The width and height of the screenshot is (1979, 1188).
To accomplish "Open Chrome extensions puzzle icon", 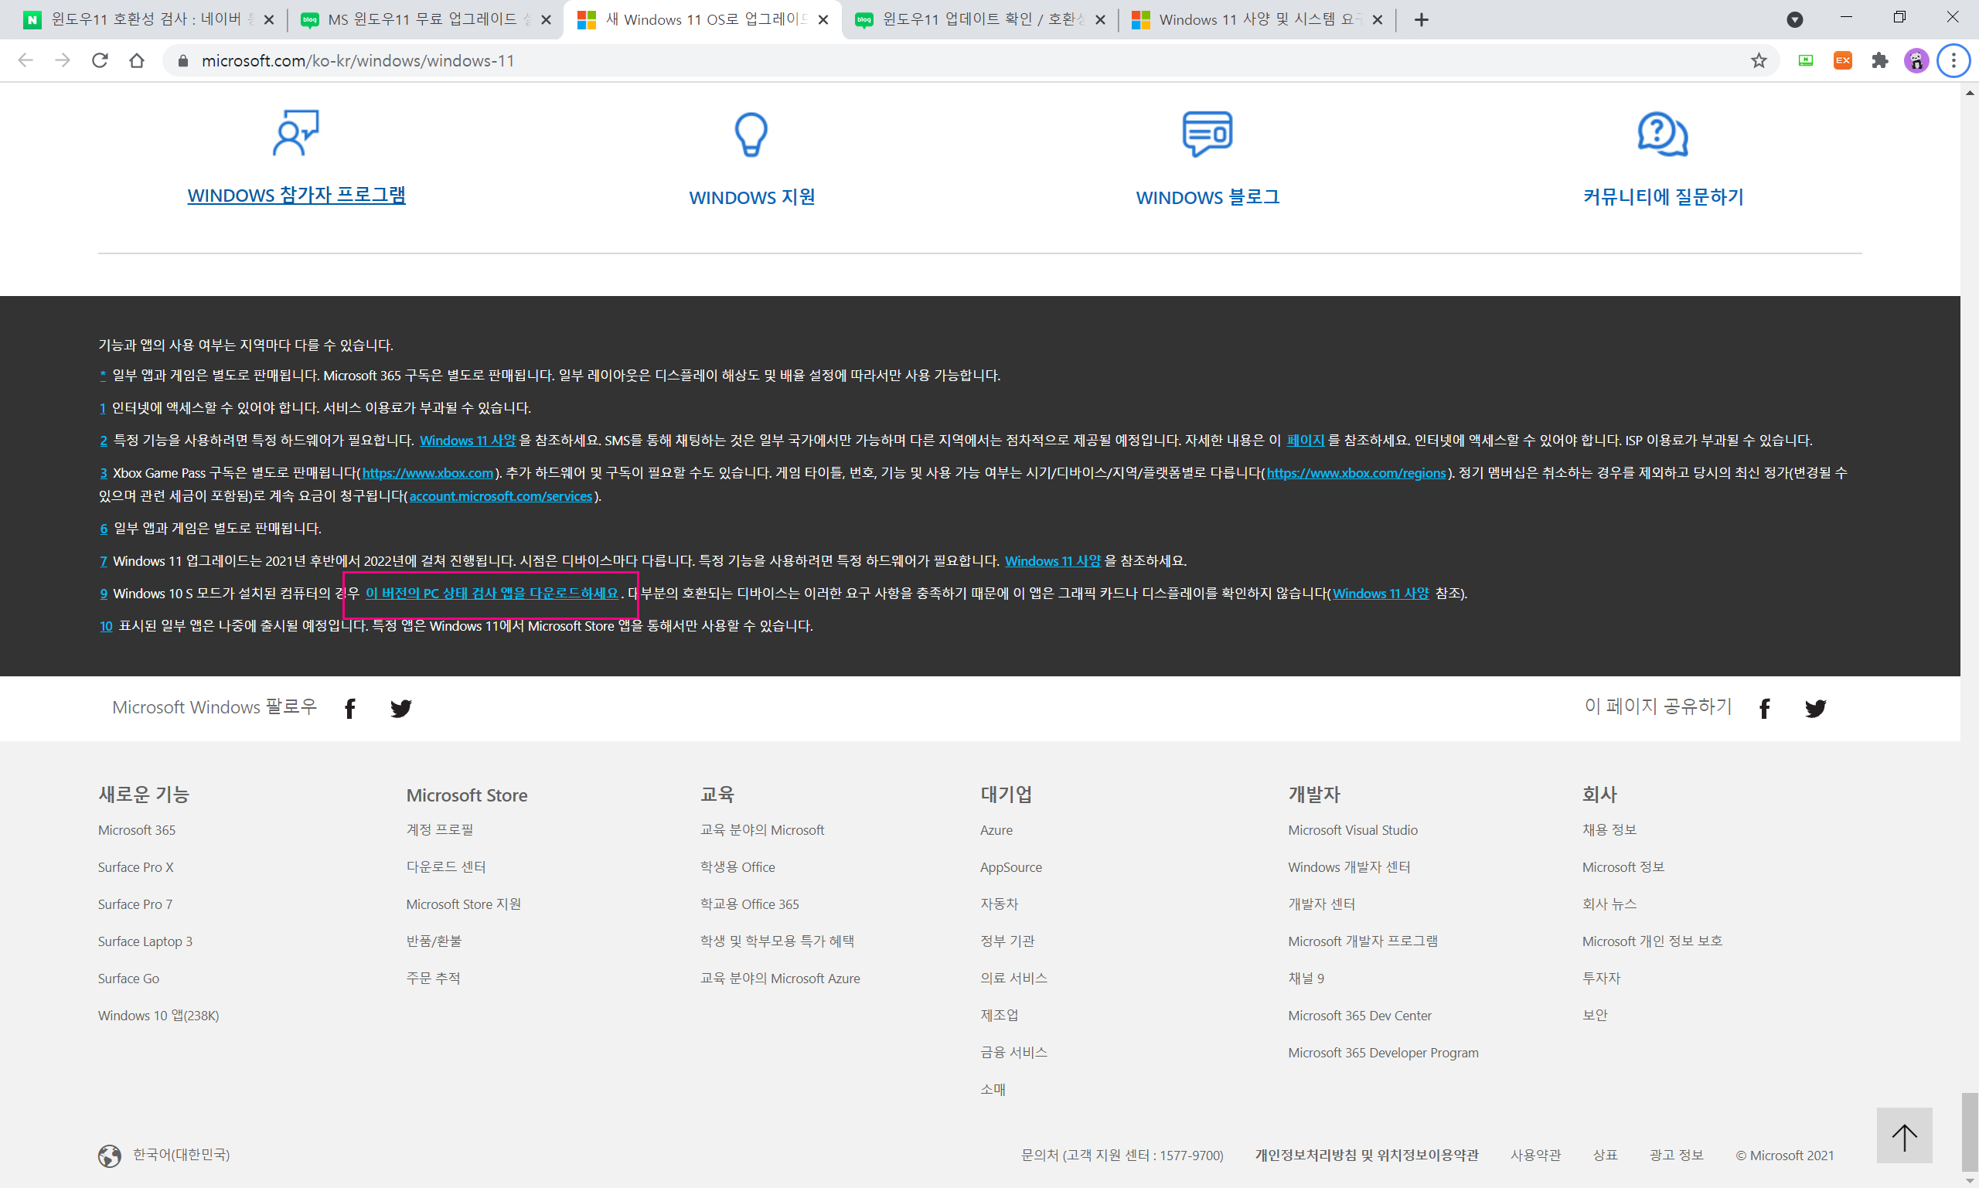I will point(1879,61).
